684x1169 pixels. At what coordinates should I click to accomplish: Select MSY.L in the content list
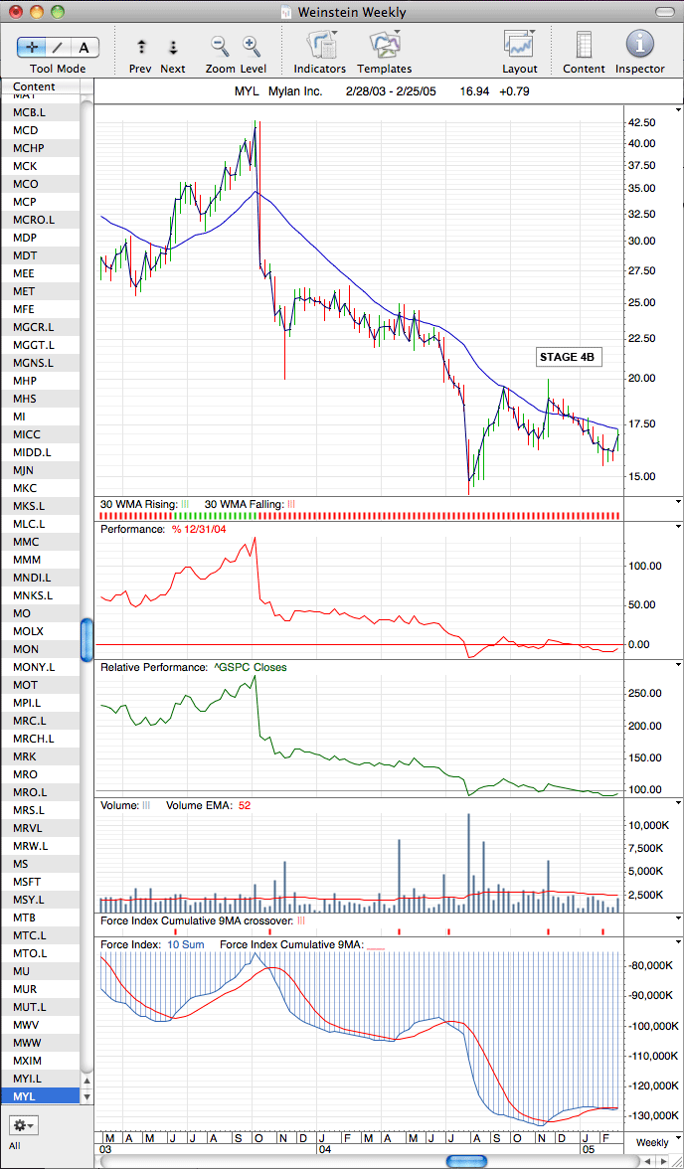point(40,899)
